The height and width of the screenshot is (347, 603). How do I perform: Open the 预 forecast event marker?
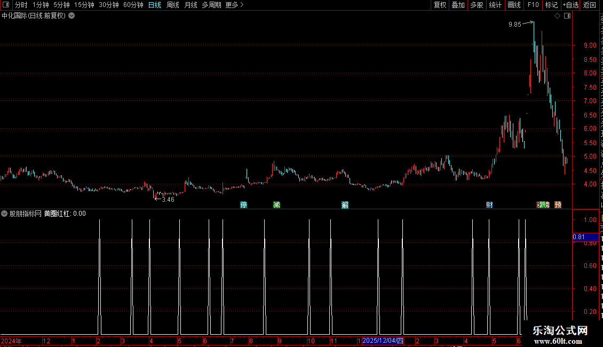pyautogui.click(x=558, y=204)
